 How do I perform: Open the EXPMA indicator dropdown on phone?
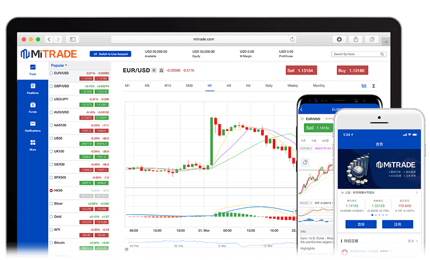tap(306, 149)
